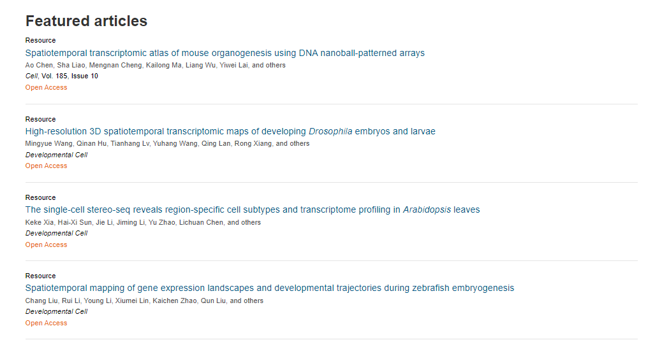The image size is (662, 354).
Task: Open the zebrafish embryogenesis mapping article
Action: [270, 288]
